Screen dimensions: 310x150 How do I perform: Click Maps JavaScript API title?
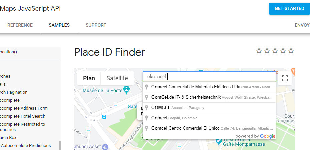tap(30, 8)
